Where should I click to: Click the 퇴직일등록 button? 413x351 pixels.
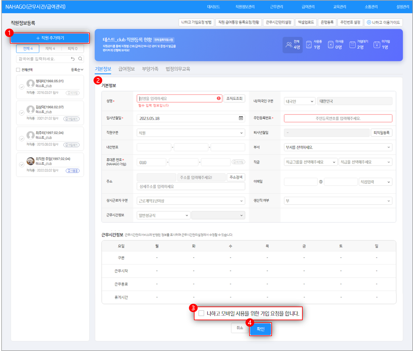381,133
